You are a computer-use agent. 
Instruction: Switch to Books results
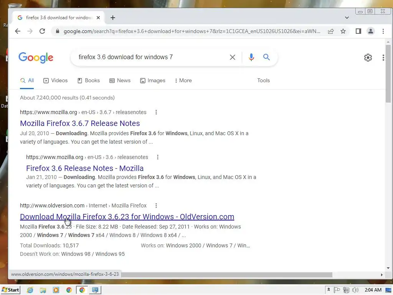[x=89, y=81]
